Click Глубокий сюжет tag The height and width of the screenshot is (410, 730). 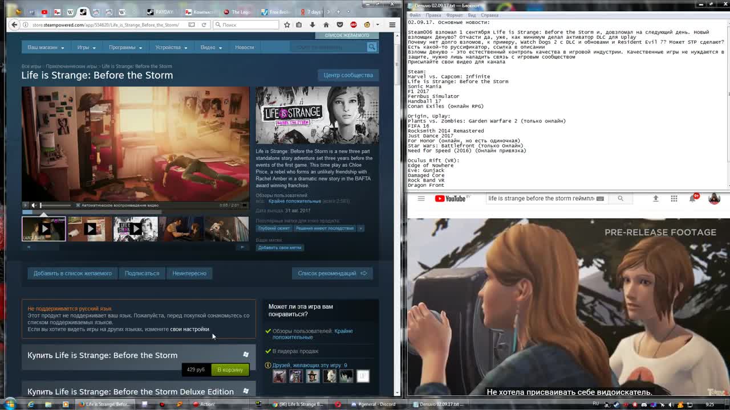point(274,228)
